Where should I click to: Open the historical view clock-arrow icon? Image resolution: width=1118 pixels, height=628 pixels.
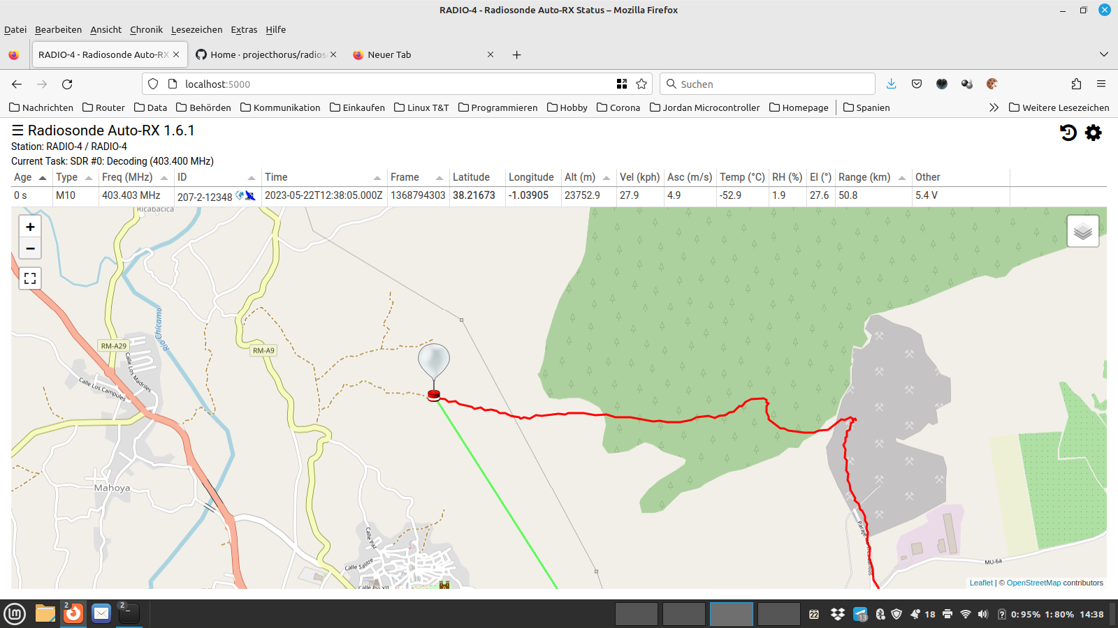tap(1068, 133)
